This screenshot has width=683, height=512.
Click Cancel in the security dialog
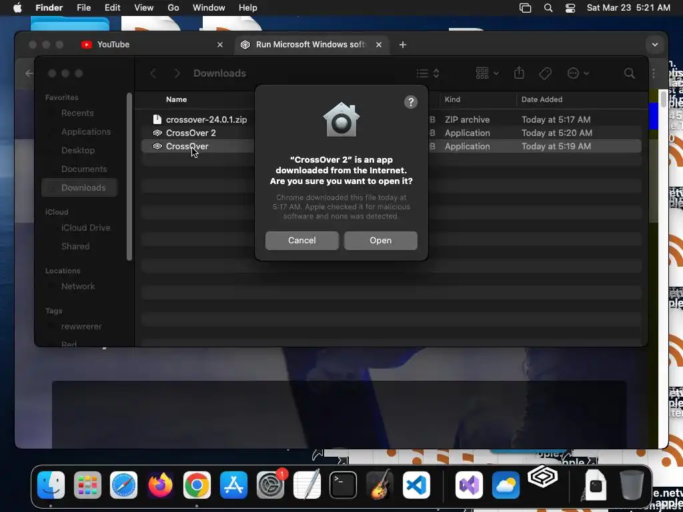[302, 240]
